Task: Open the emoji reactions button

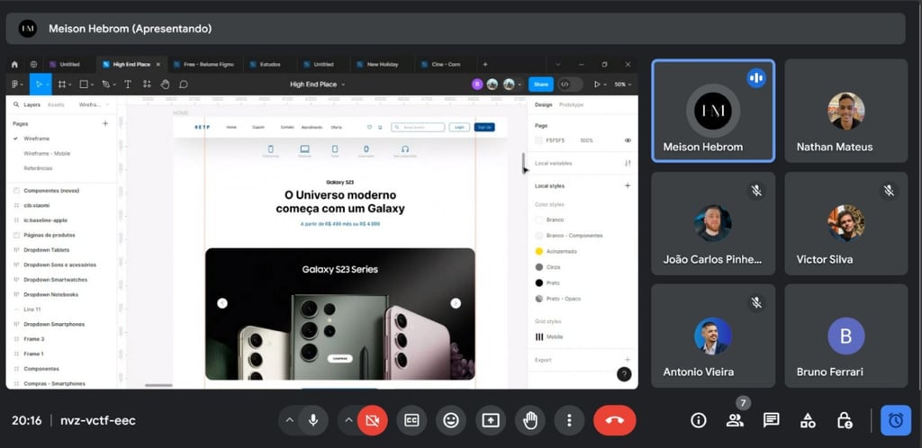Action: pyautogui.click(x=451, y=420)
